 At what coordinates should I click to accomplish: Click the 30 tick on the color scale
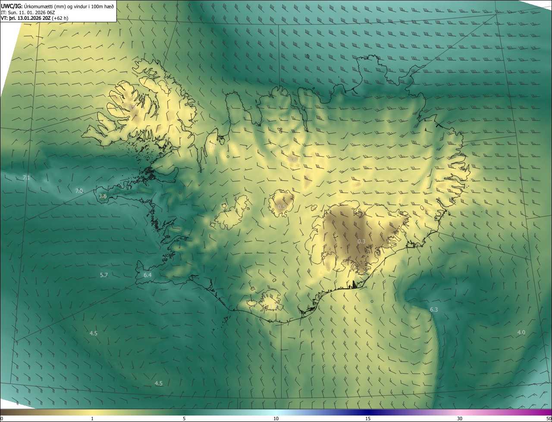pyautogui.click(x=460, y=419)
